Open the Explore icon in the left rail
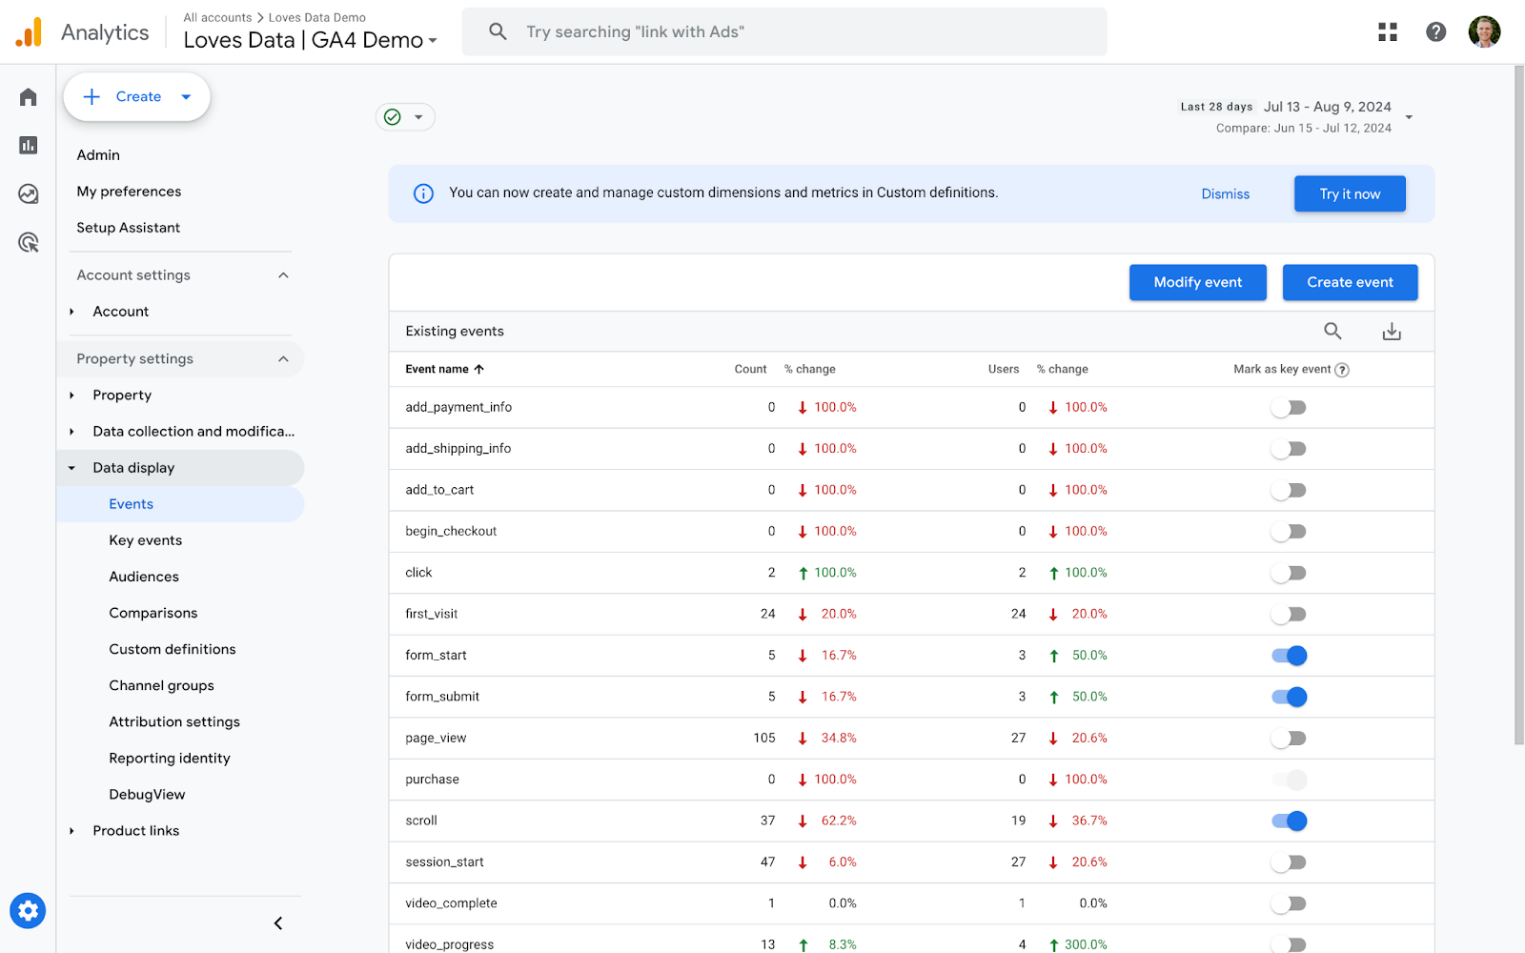 point(27,193)
